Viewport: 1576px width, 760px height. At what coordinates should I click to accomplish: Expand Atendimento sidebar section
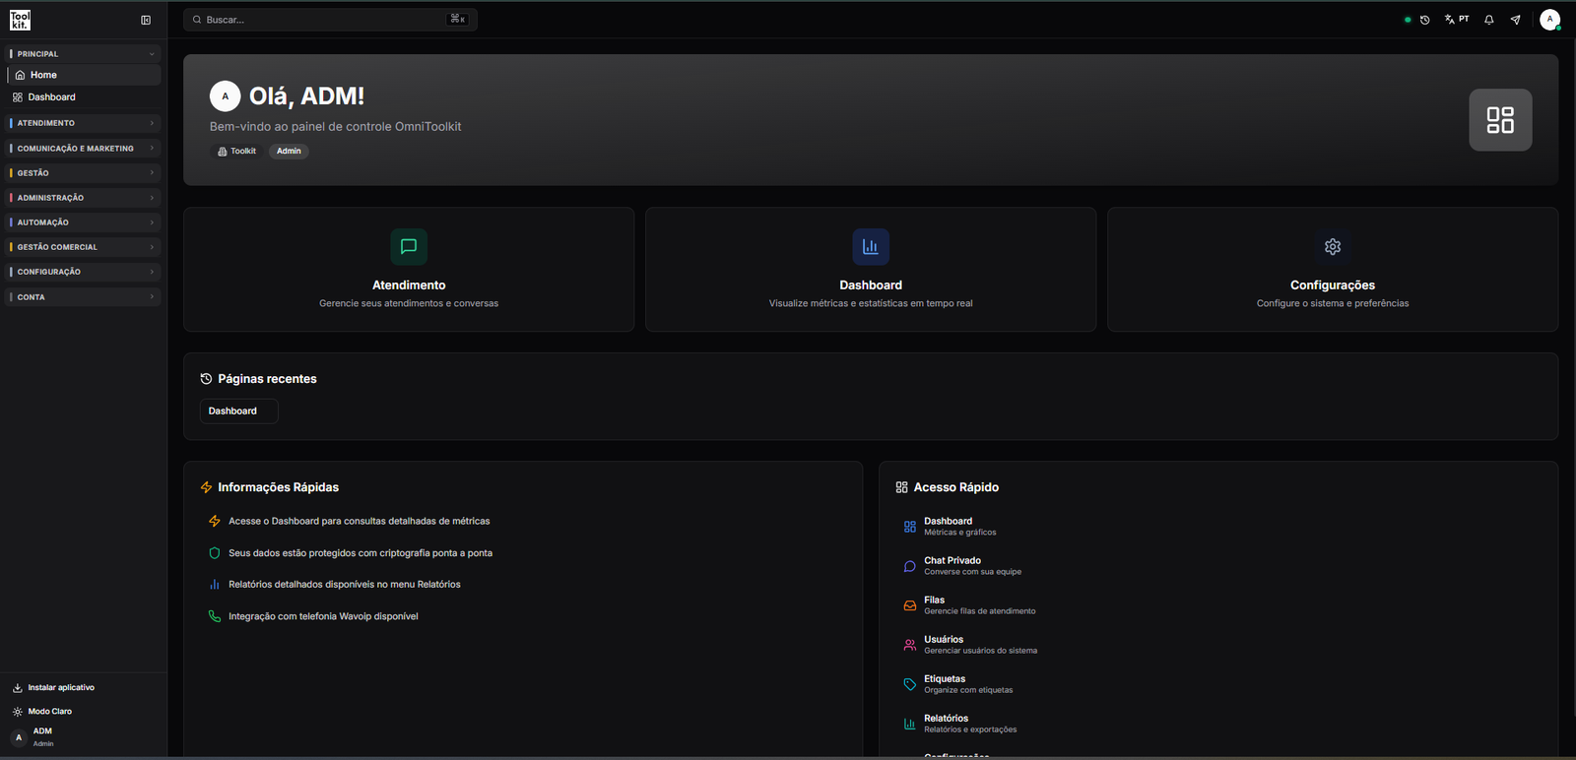click(83, 123)
